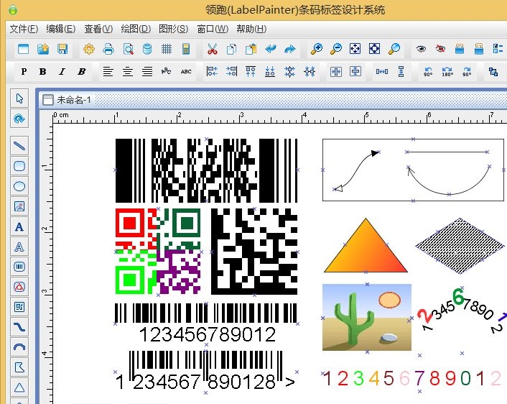507x404 pixels.
Task: Click the new label document icon
Action: (23, 49)
